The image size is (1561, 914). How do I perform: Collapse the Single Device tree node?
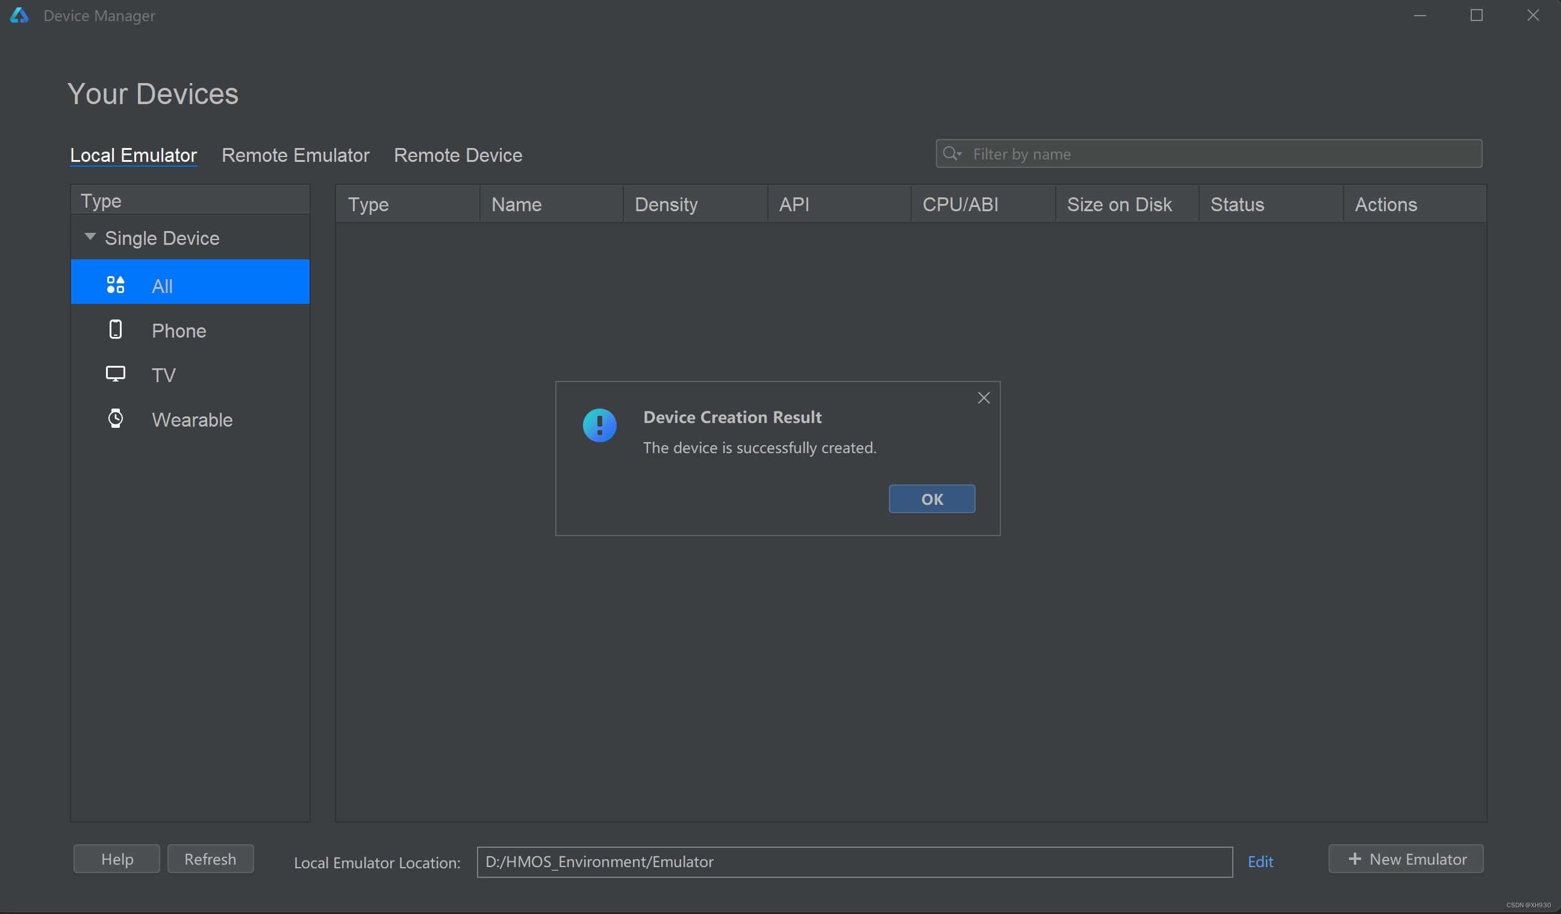[90, 237]
